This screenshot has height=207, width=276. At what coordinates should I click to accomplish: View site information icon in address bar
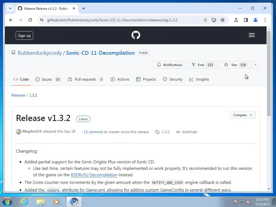(x=42, y=20)
